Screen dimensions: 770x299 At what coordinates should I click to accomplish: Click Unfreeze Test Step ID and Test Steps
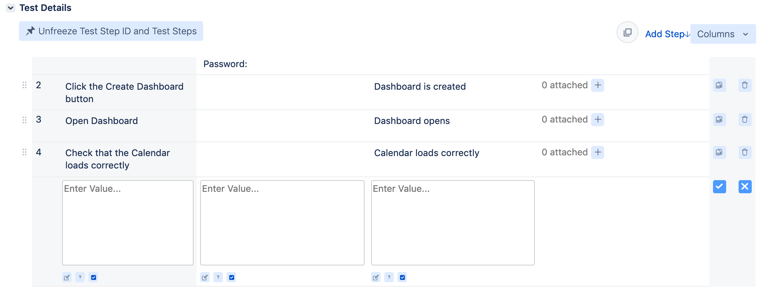pos(111,31)
